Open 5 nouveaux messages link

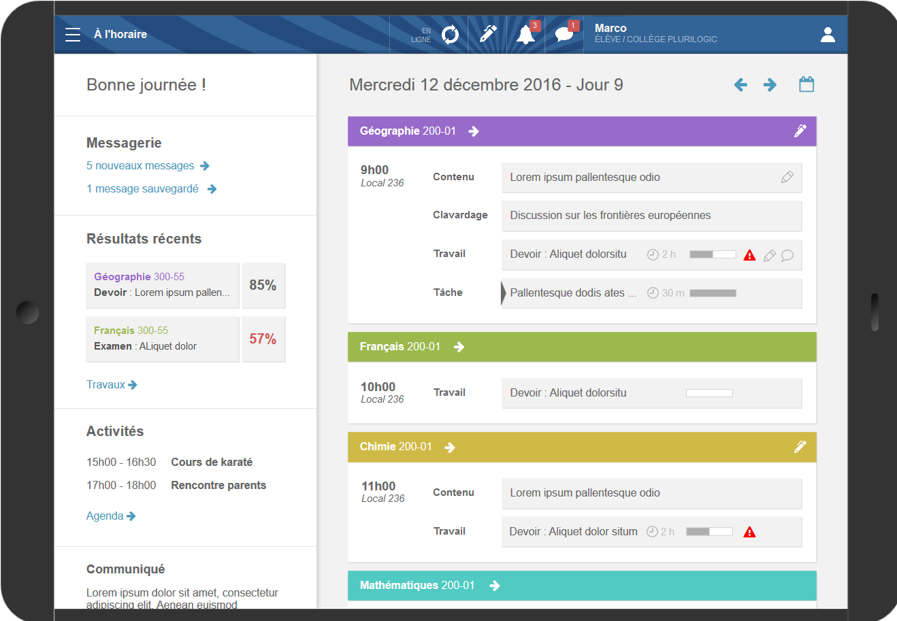tap(148, 166)
